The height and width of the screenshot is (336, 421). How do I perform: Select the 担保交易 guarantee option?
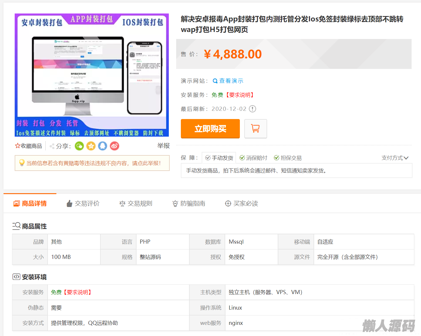coord(288,158)
